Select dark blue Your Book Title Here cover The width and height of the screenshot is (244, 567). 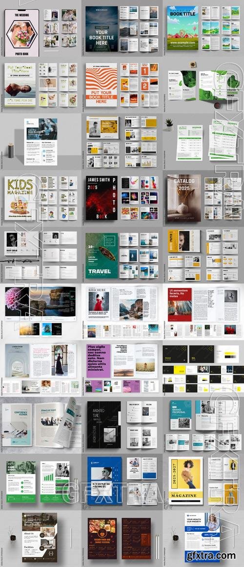click(x=102, y=28)
